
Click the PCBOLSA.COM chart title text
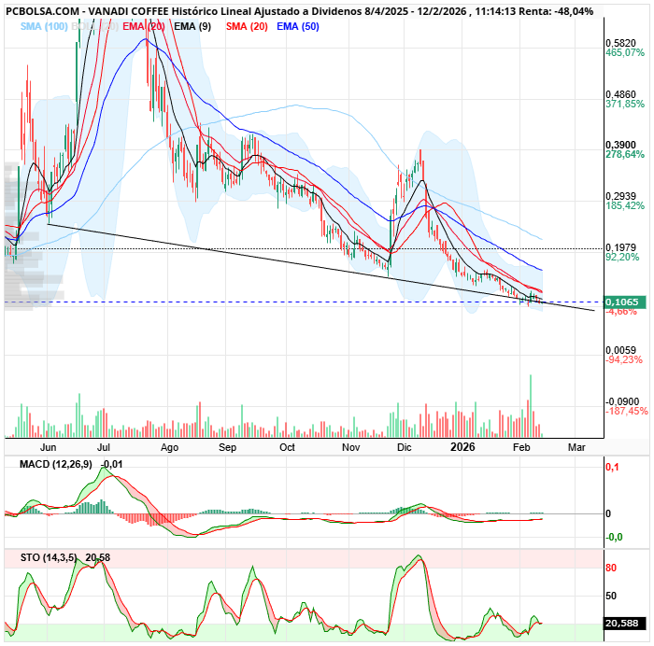click(41, 11)
